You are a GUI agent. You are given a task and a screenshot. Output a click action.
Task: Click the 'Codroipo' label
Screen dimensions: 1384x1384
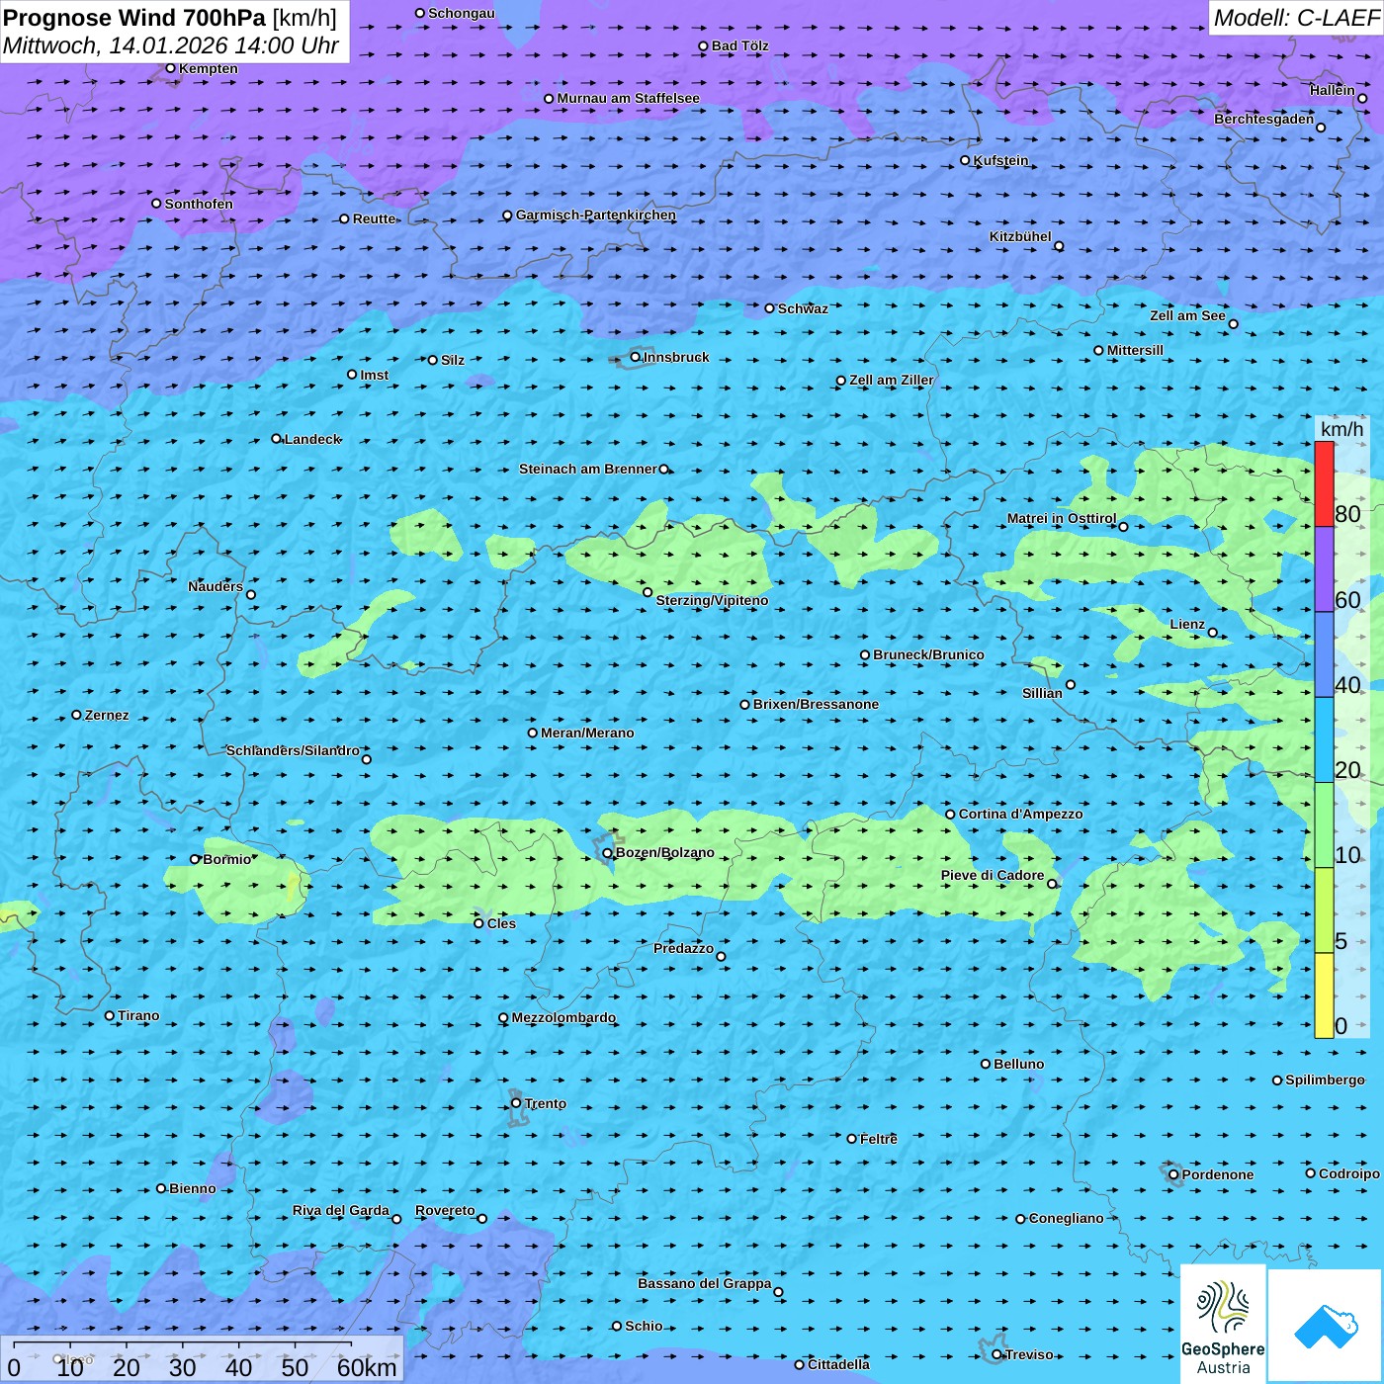click(x=1349, y=1173)
